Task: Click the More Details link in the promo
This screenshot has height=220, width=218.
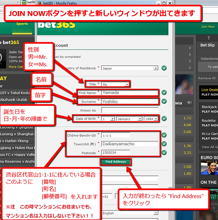Action: tap(16, 67)
